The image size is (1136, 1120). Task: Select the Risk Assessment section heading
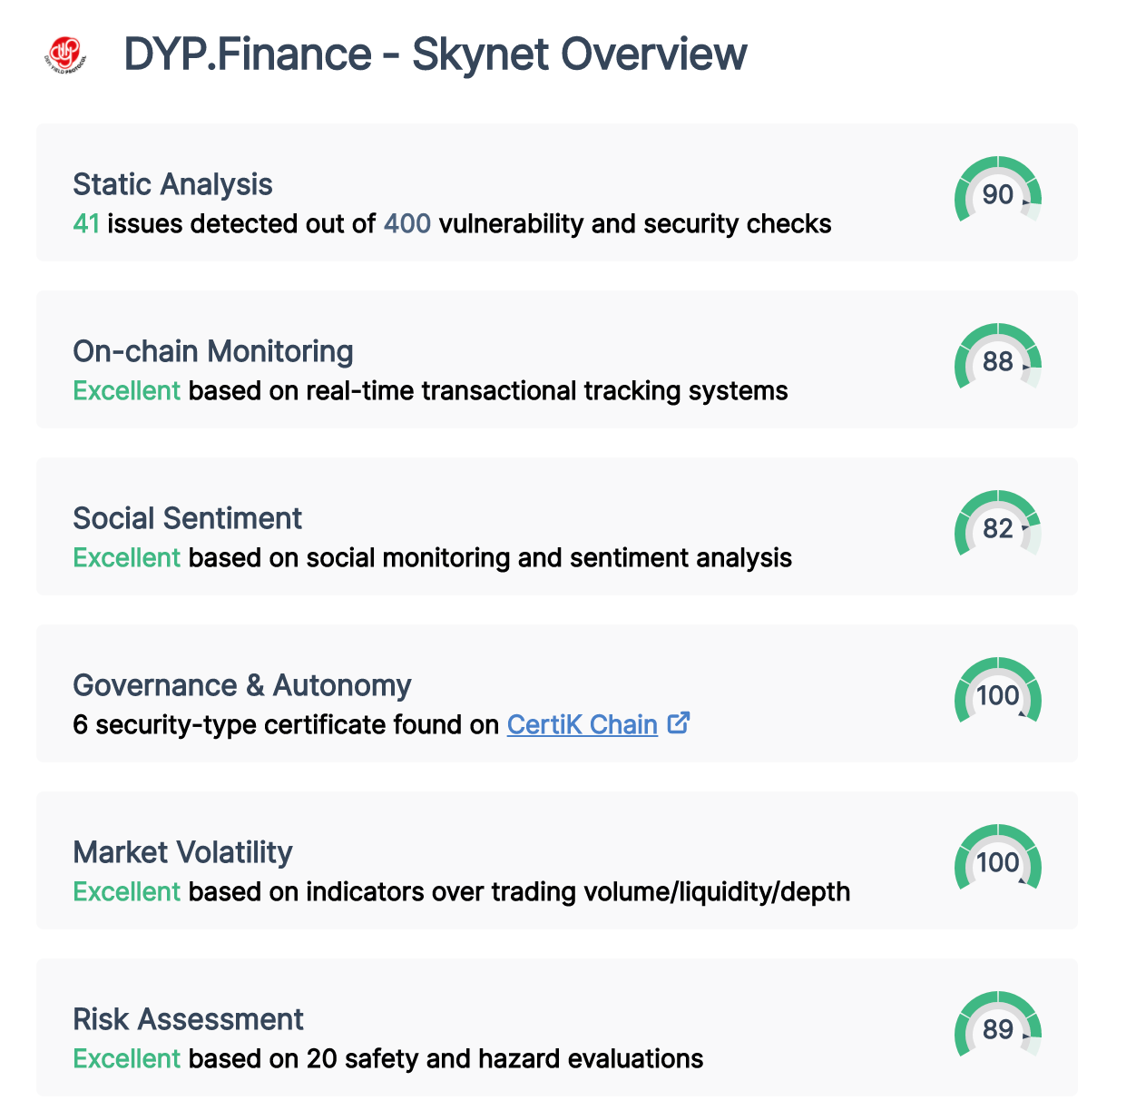pos(188,1018)
